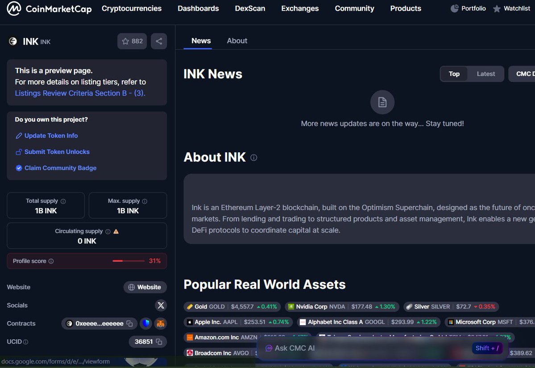Click the 0xeeee...eeeeee contract address
The height and width of the screenshot is (368, 535).
click(x=100, y=323)
